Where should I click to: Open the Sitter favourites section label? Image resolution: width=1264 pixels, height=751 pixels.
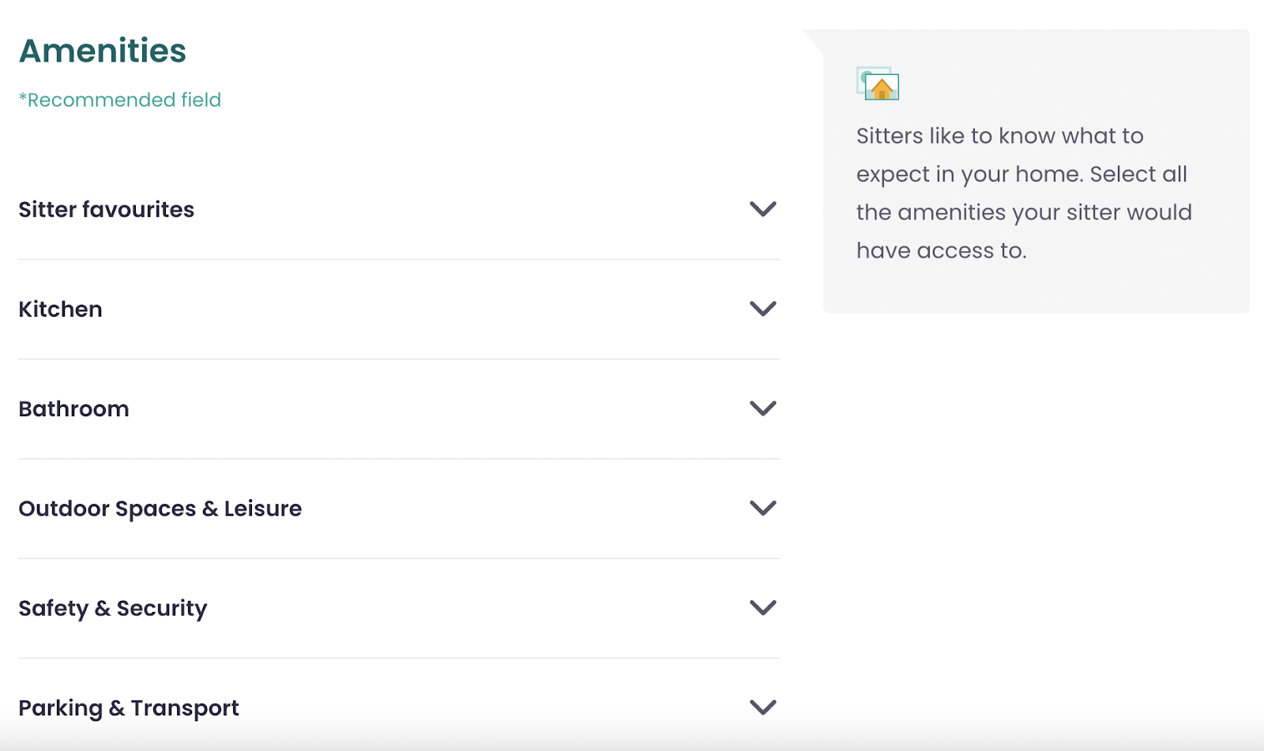click(x=107, y=209)
